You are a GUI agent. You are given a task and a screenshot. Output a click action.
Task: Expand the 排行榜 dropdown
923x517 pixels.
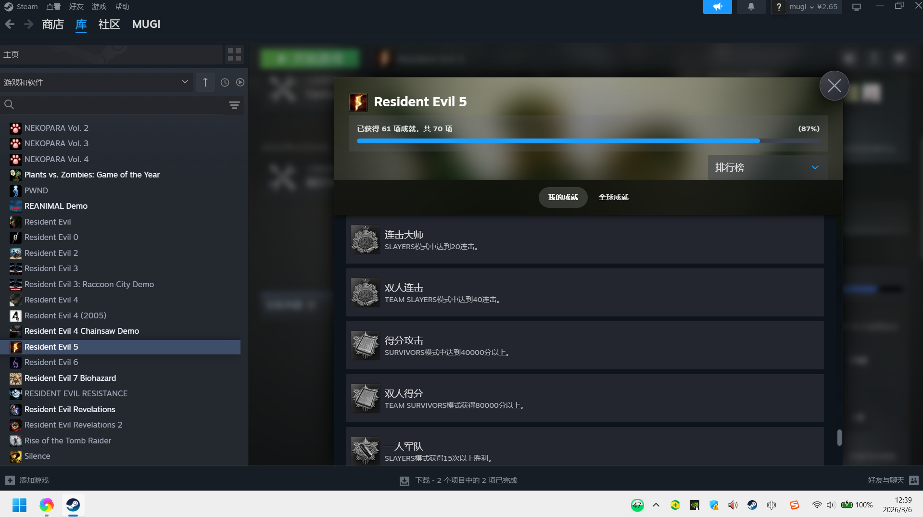coord(767,167)
